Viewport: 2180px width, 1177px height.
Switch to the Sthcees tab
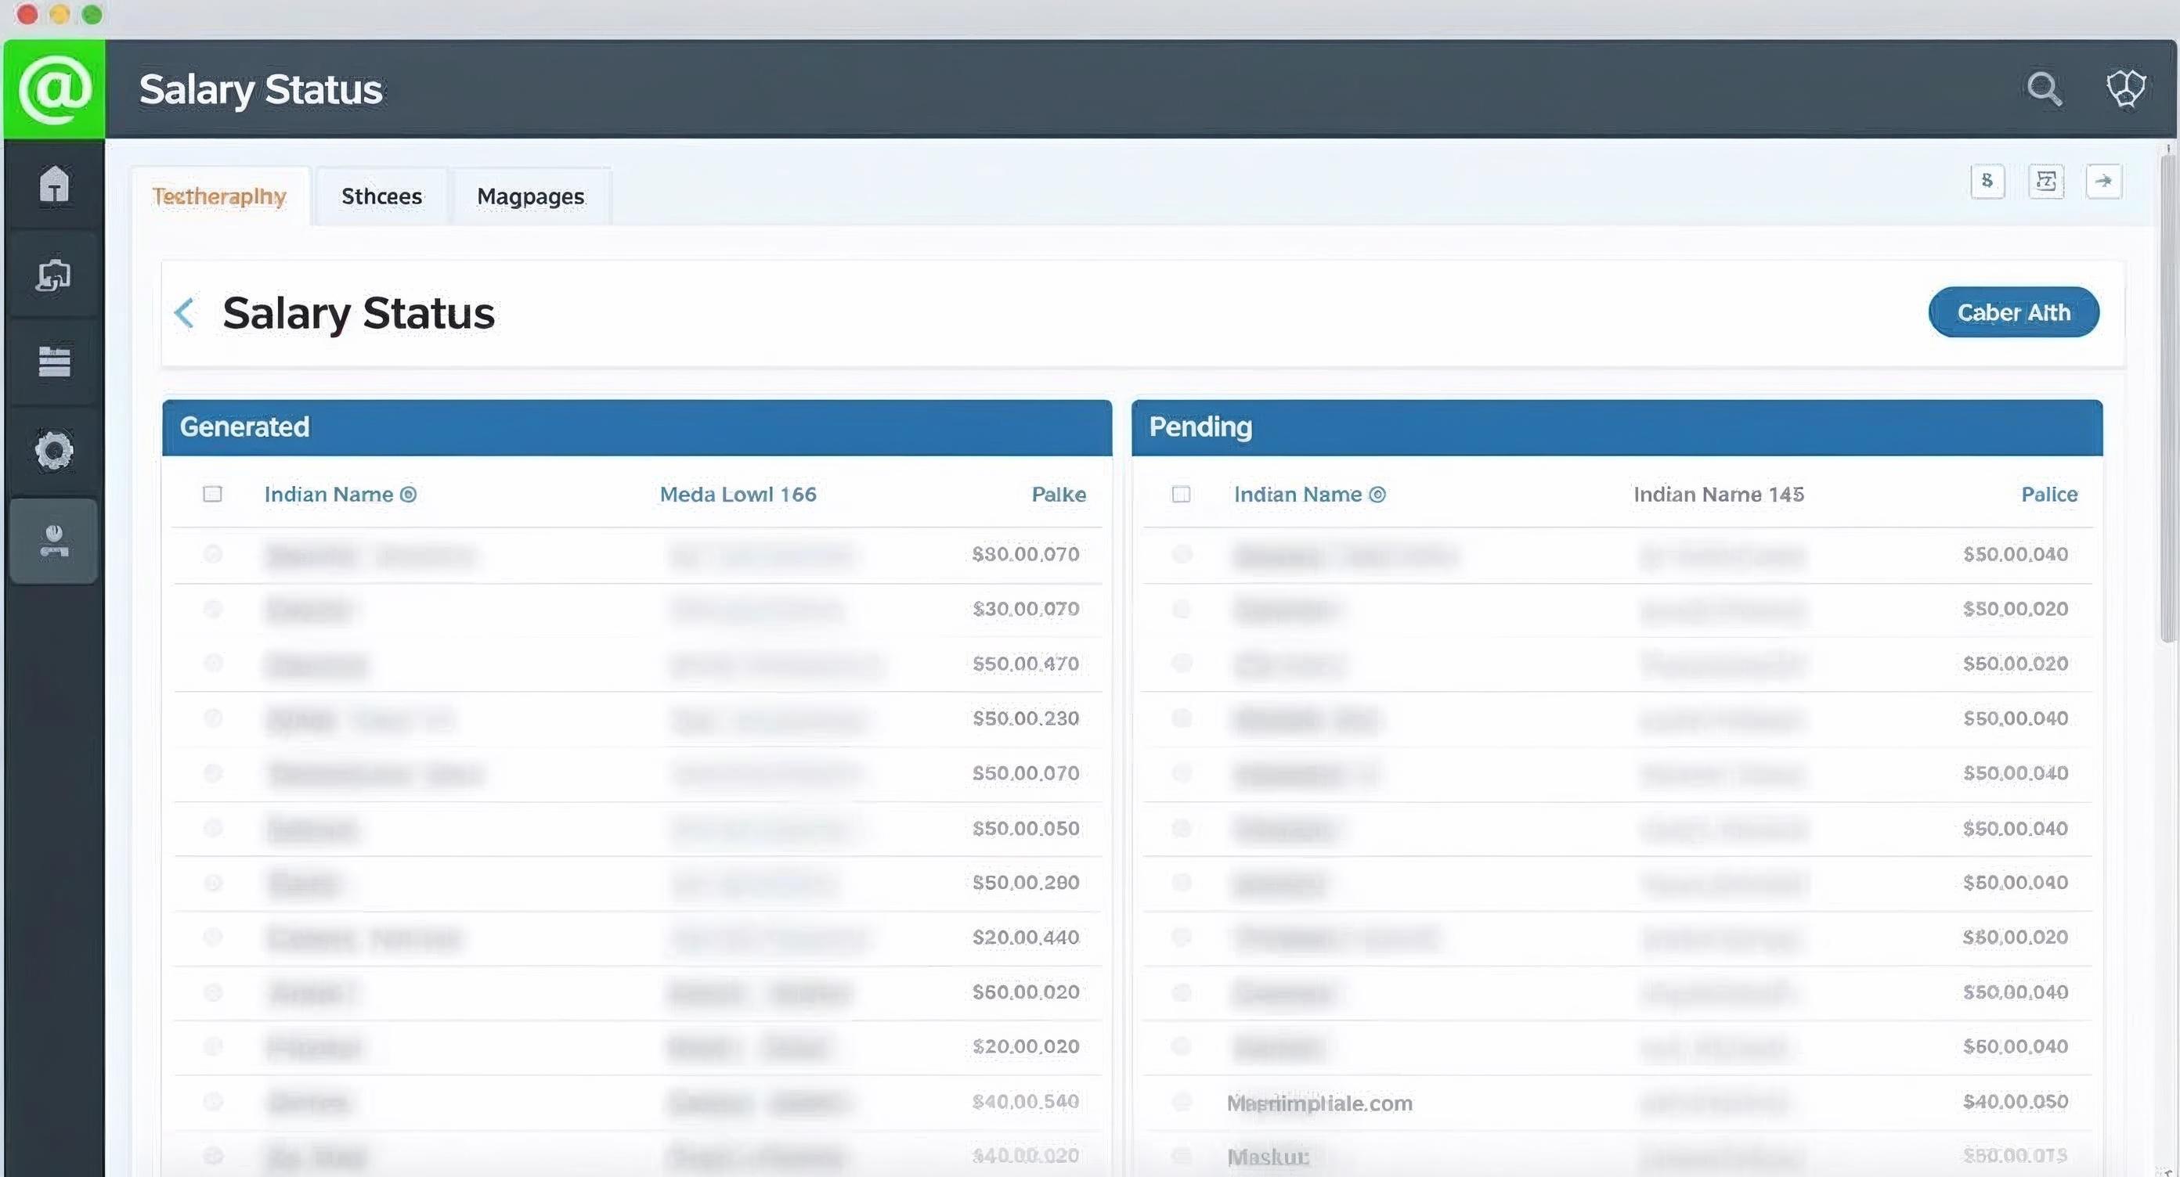tap(381, 196)
